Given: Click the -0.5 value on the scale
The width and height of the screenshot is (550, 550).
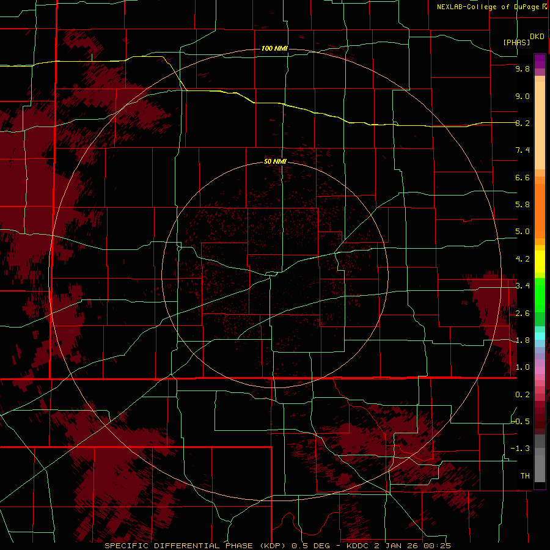Looking at the screenshot, I should 520,421.
